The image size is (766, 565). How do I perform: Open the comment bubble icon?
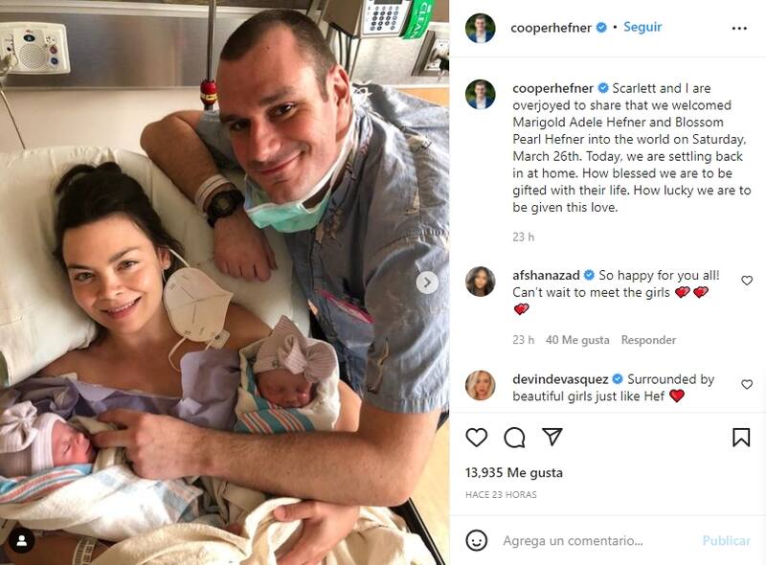[x=514, y=437]
